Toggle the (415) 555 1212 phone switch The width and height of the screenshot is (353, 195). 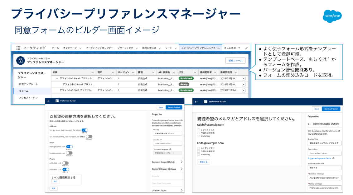tap(65, 163)
